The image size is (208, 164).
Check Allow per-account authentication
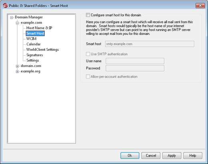pyautogui.click(x=88, y=76)
